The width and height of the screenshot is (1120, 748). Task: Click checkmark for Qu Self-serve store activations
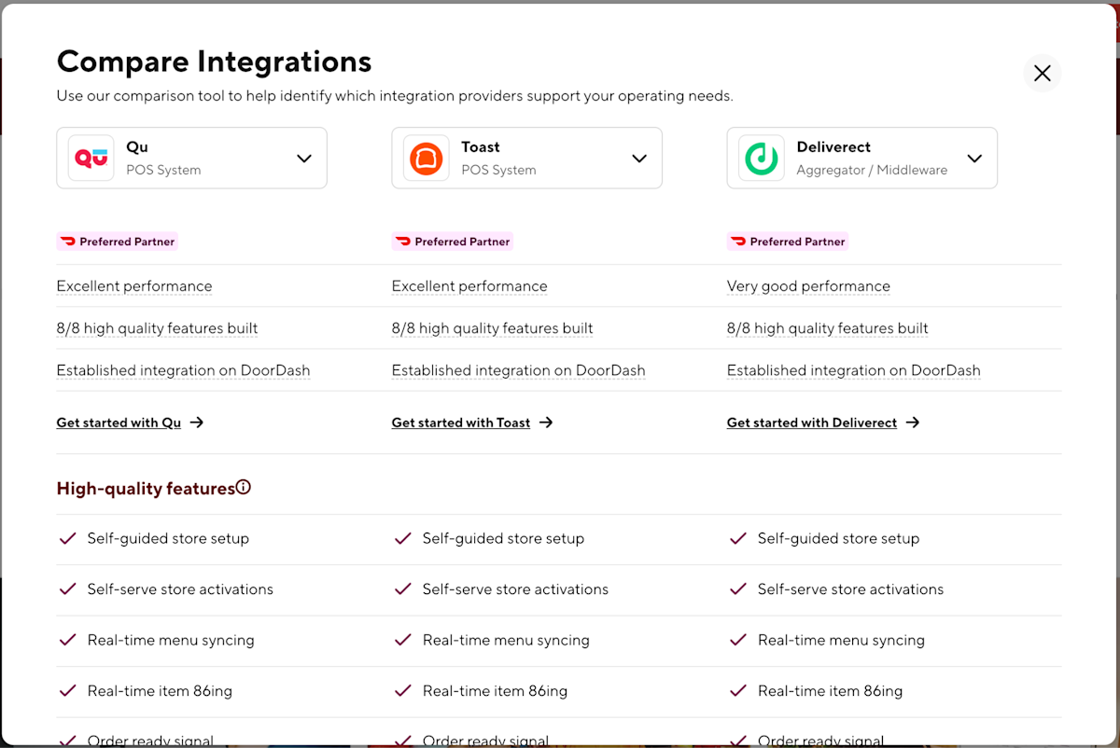[67, 589]
